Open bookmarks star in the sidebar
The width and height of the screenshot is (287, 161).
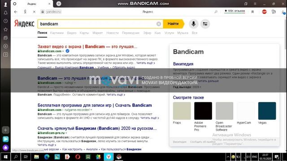pyautogui.click(x=5, y=29)
